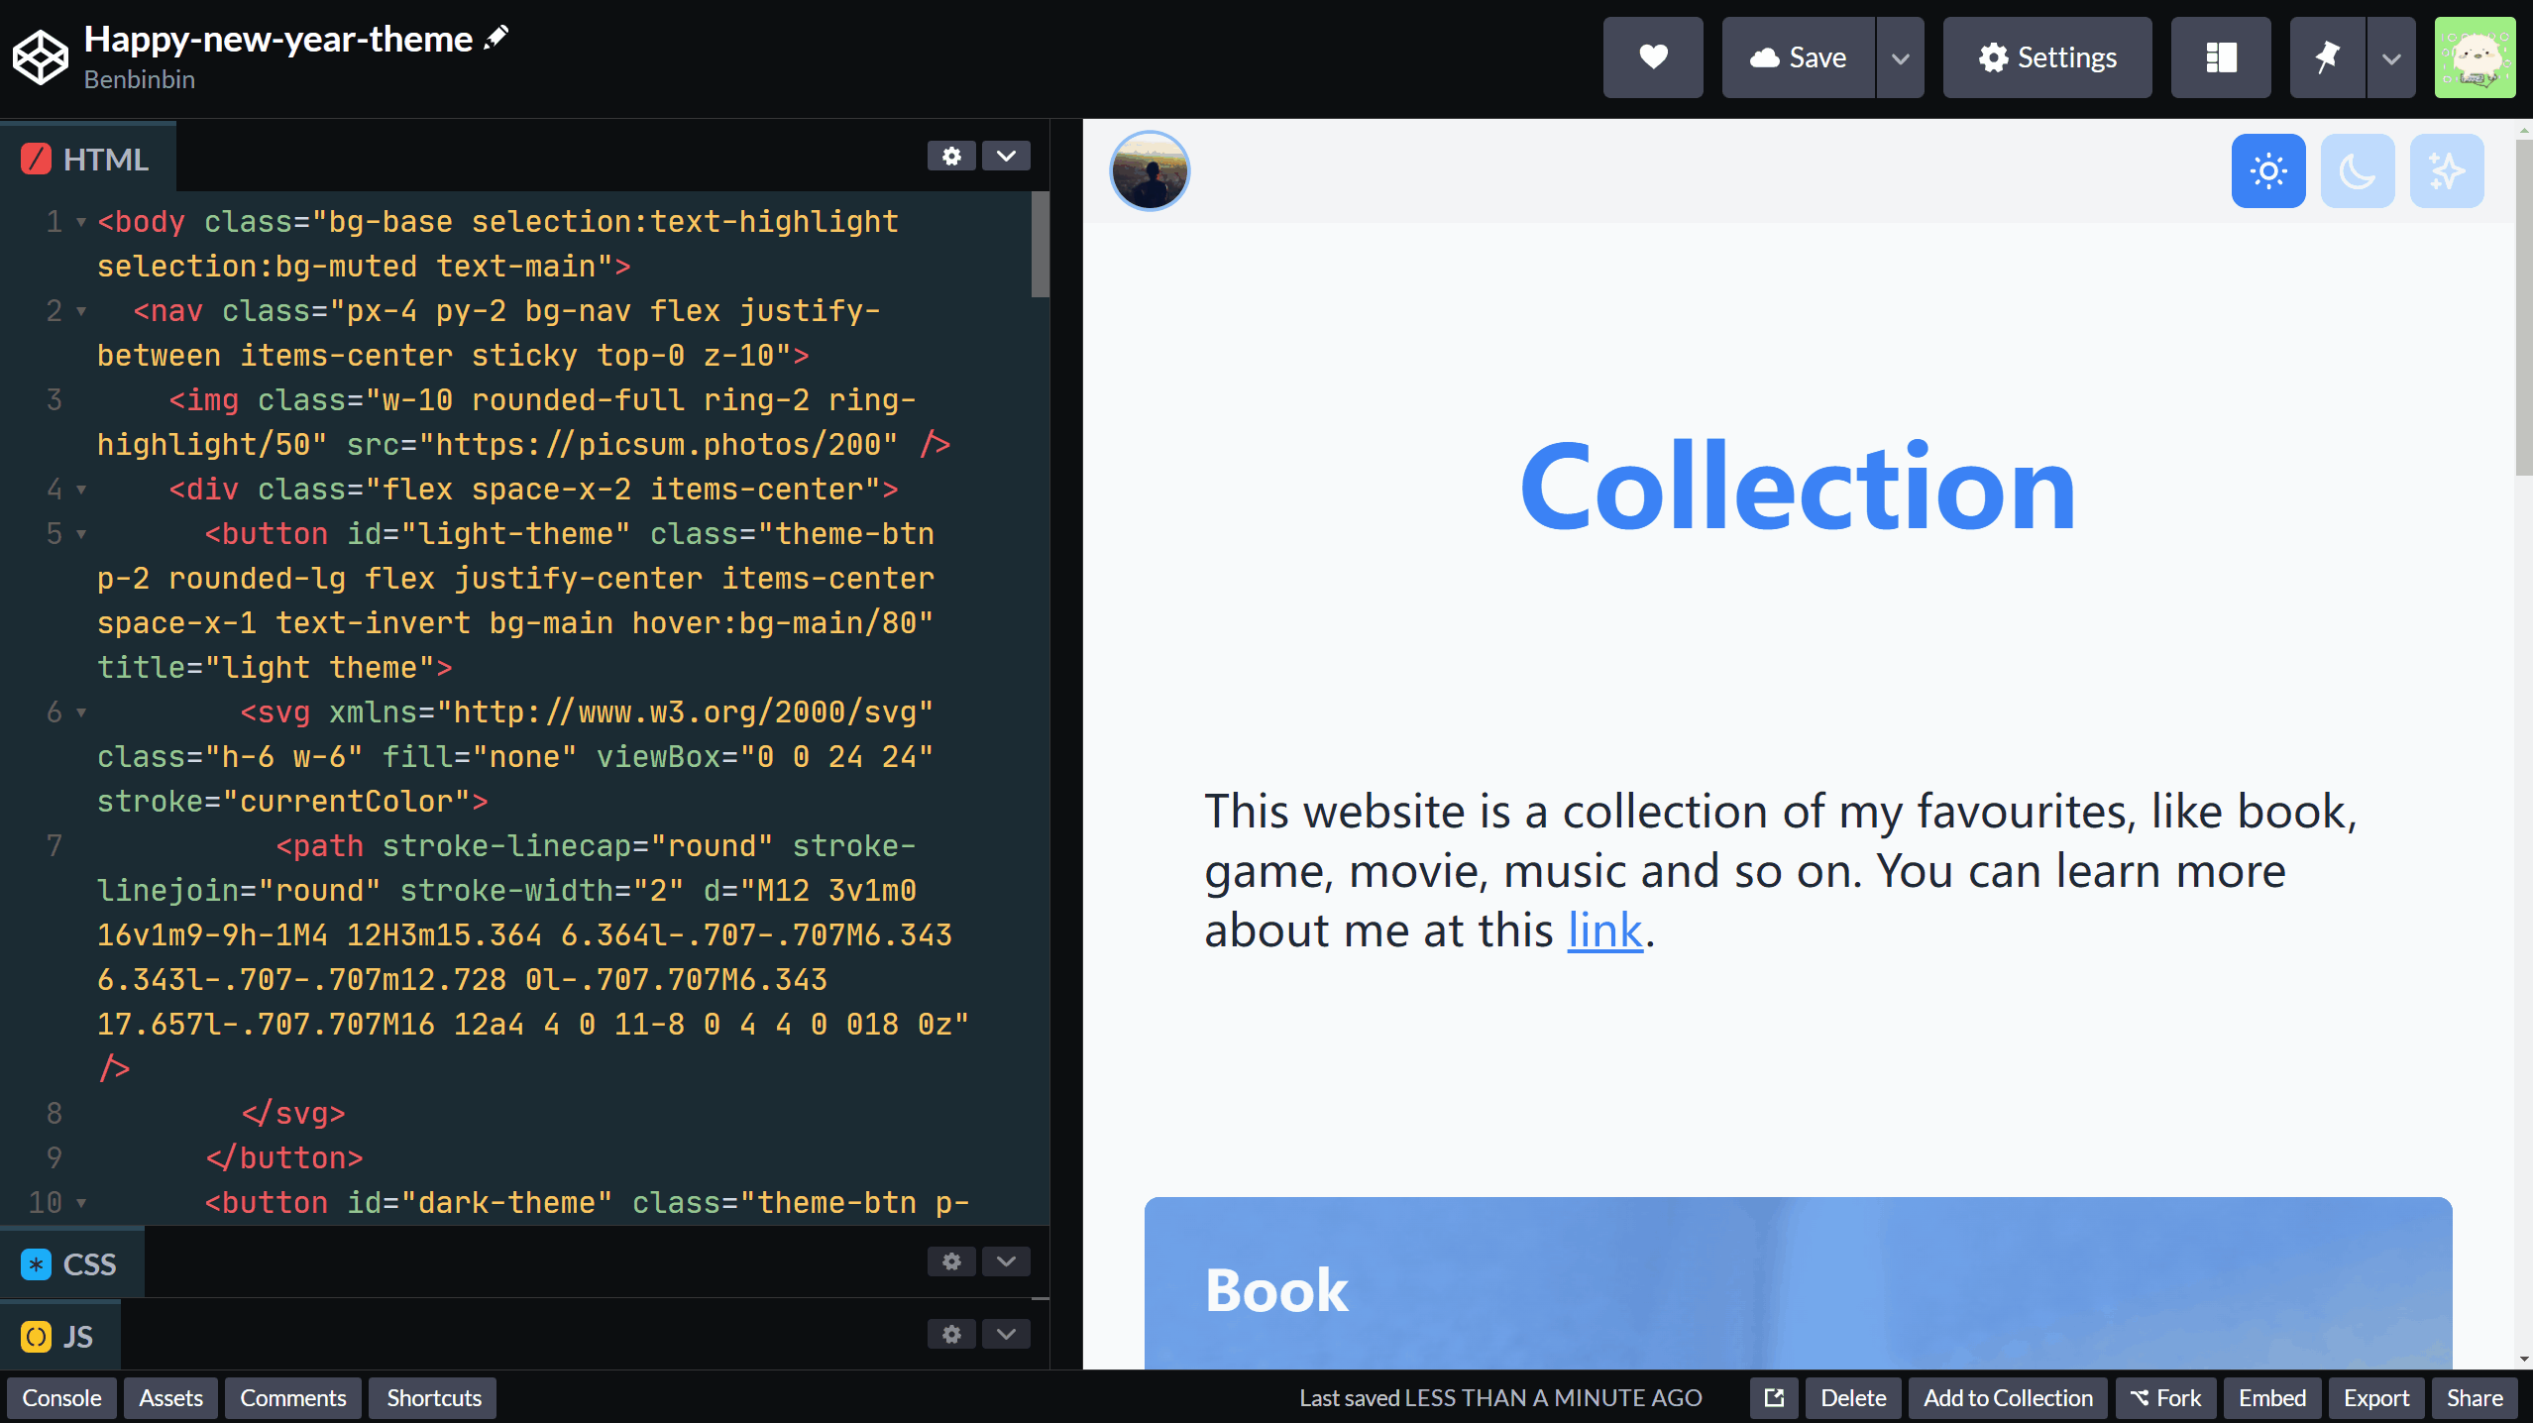Expand the JS panel dropdown arrow
This screenshot has width=2533, height=1423.
point(1006,1334)
